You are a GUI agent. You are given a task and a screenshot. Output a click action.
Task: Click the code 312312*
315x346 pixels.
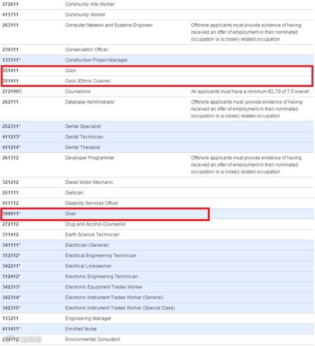pos(11,256)
